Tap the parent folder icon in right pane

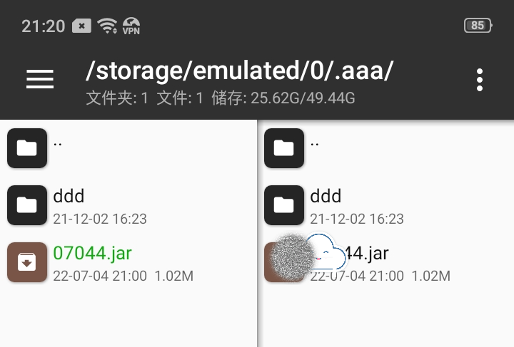pyautogui.click(x=284, y=148)
